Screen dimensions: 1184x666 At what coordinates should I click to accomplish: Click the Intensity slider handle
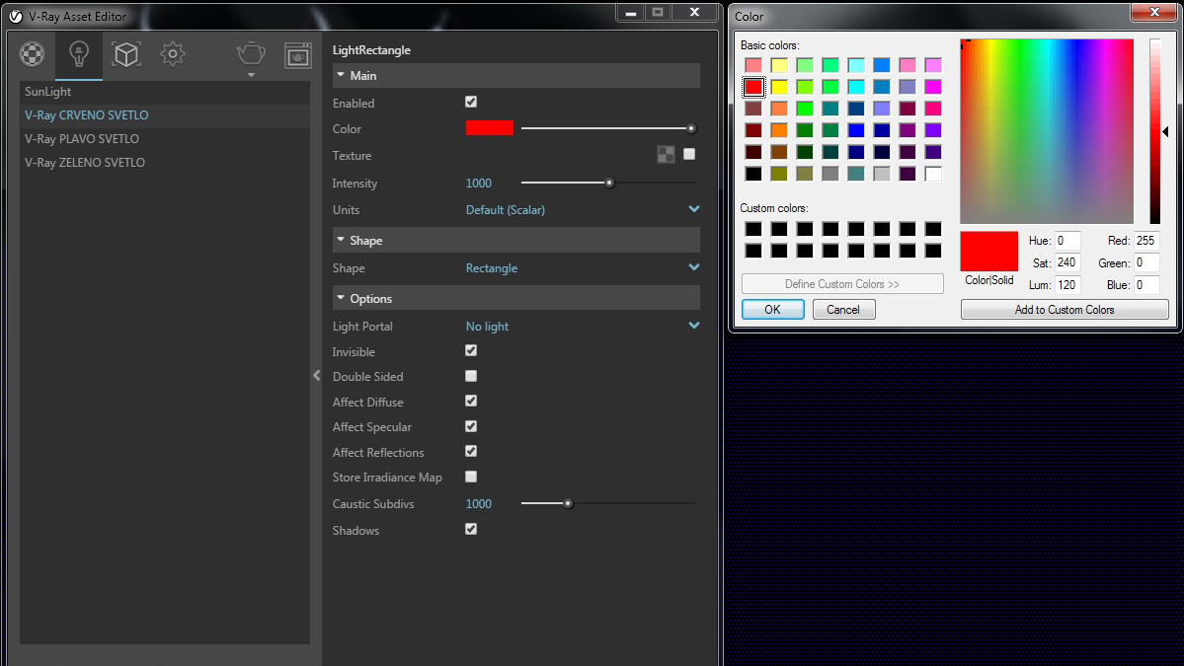coord(609,183)
